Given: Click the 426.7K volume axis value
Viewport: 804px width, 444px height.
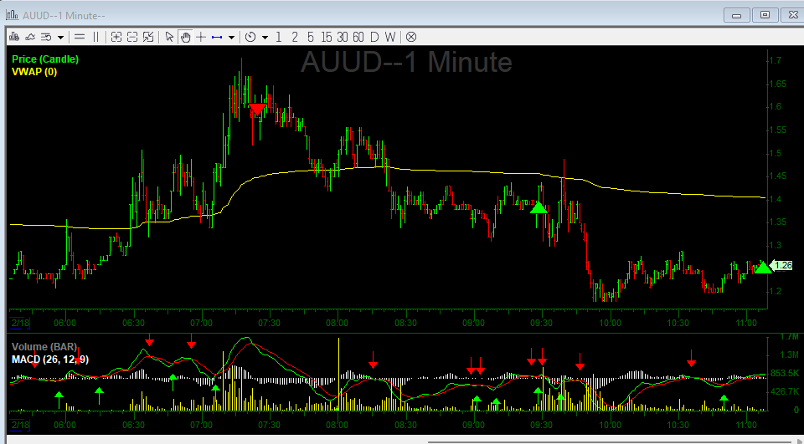Looking at the screenshot, I should tap(785, 391).
